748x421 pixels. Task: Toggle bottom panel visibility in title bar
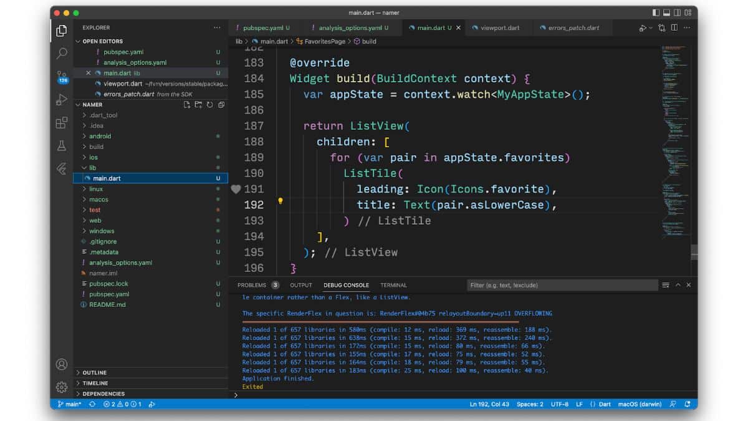tap(667, 12)
